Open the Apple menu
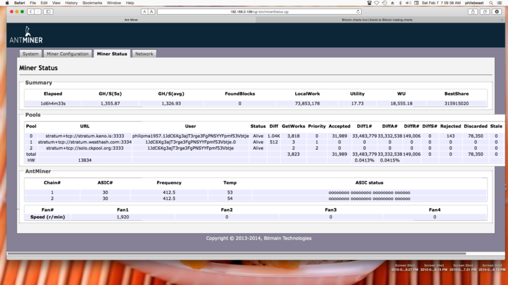This screenshot has height=285, width=508. [7, 3]
